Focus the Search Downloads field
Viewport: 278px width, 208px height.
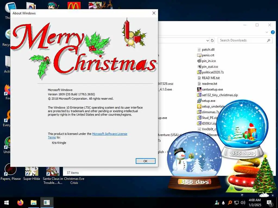[245, 40]
